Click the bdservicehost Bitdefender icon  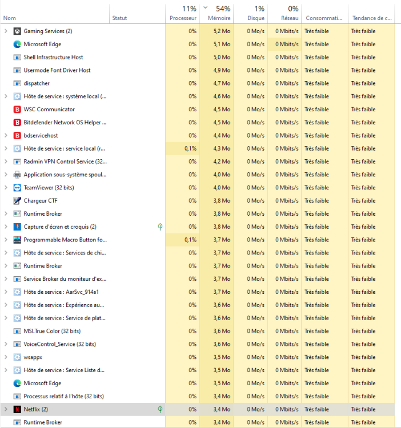coord(17,135)
